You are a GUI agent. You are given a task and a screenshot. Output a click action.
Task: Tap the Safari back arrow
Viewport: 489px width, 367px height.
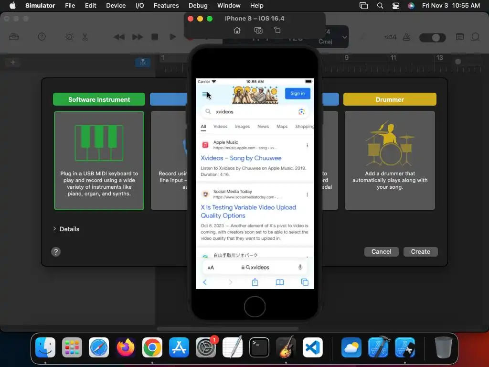click(x=205, y=282)
